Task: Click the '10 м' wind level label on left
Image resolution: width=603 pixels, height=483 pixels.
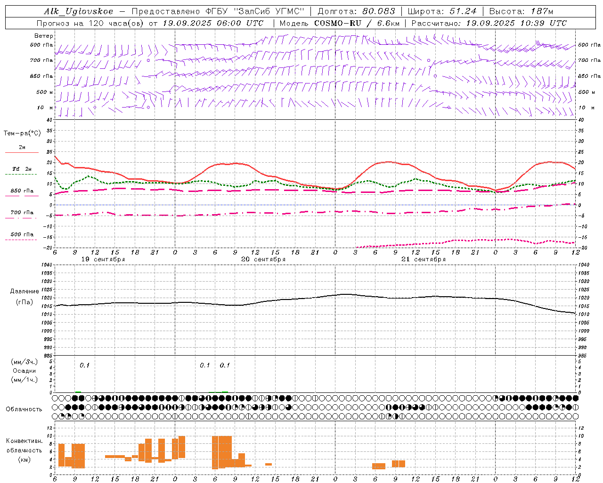Action: 45,108
